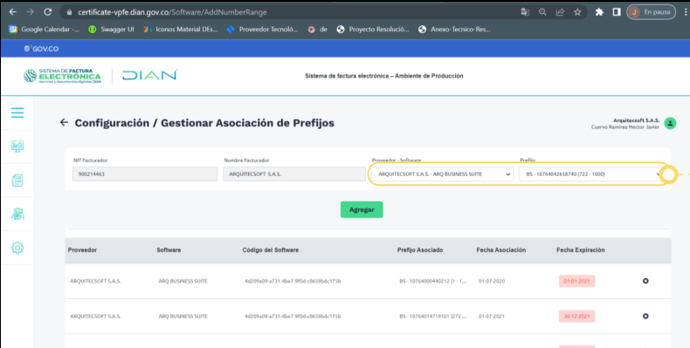Expand the Proveedor - Software dropdown

442,174
